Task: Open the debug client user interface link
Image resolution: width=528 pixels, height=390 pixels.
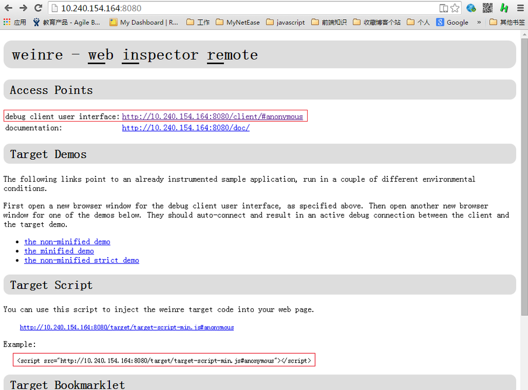Action: (212, 116)
